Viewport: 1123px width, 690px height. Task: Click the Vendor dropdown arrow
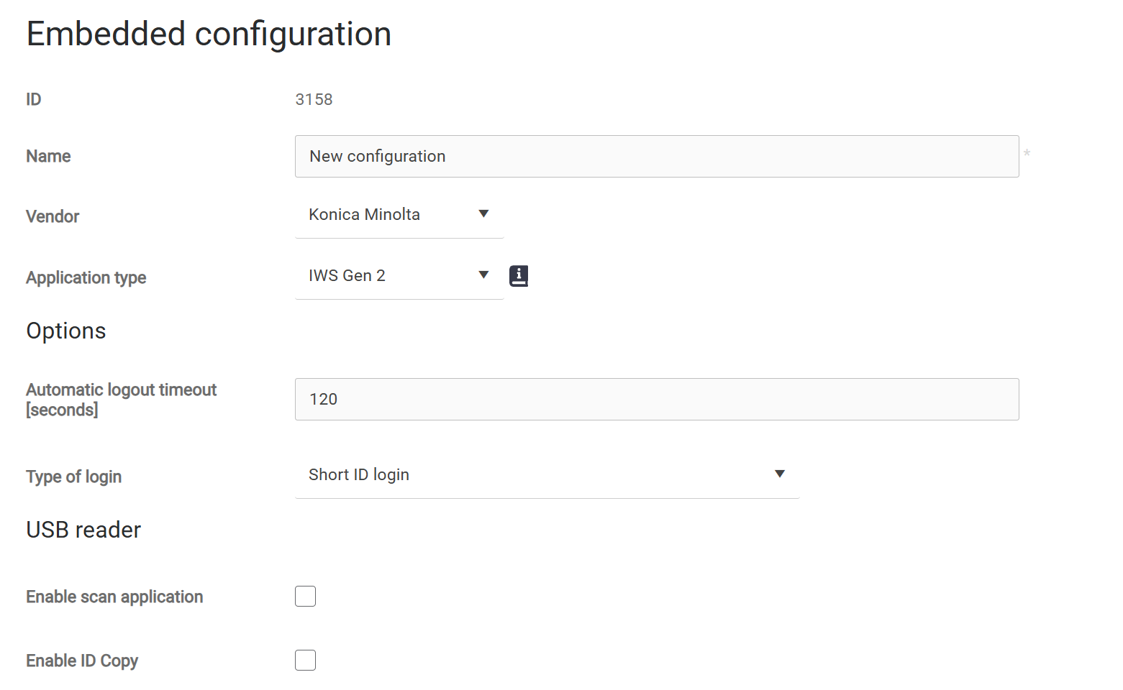click(x=483, y=214)
